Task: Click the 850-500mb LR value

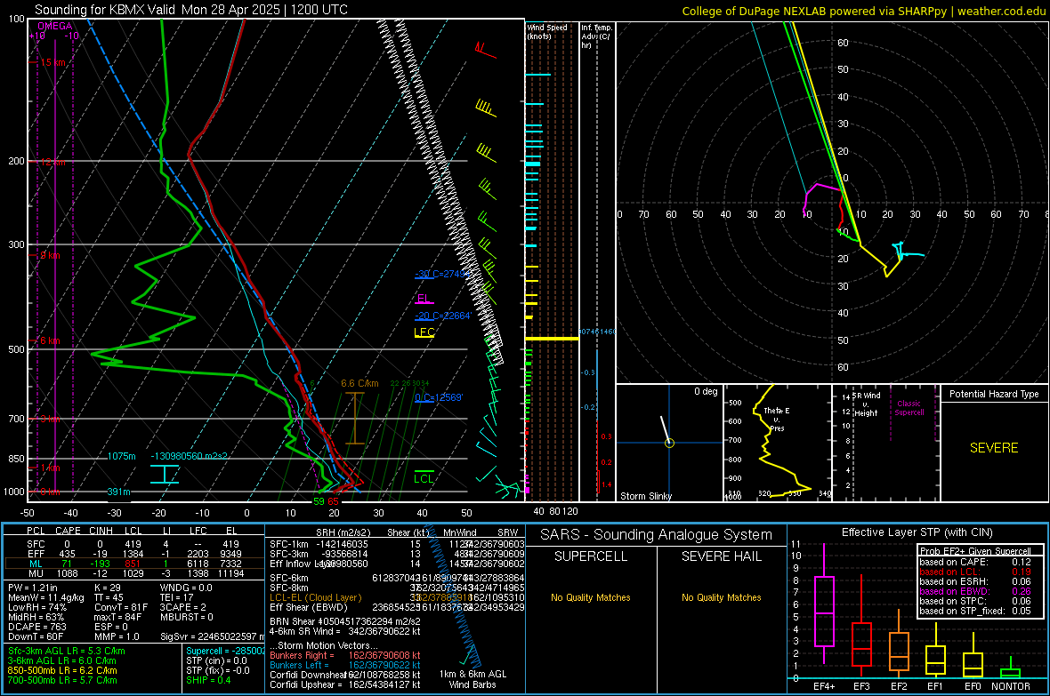Action: 62,670
